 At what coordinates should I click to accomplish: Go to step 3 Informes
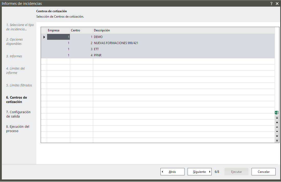pyautogui.click(x=14, y=56)
